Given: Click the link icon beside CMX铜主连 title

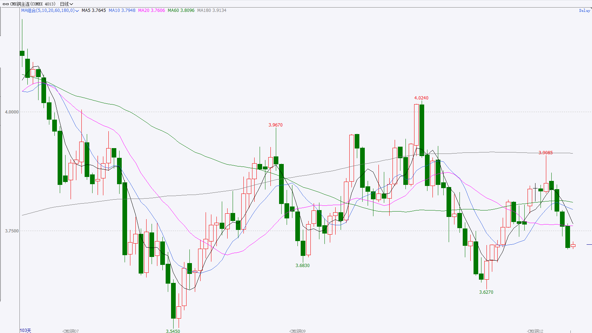Looking at the screenshot, I should [6, 4].
